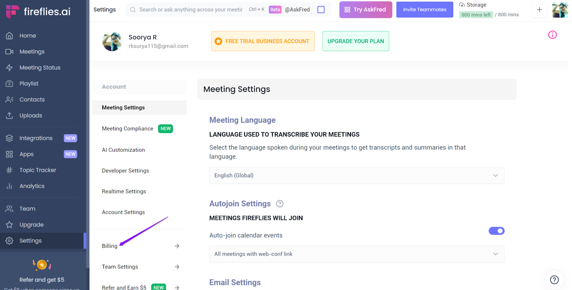
Task: Click the storage minutes left indicator
Action: [476, 15]
